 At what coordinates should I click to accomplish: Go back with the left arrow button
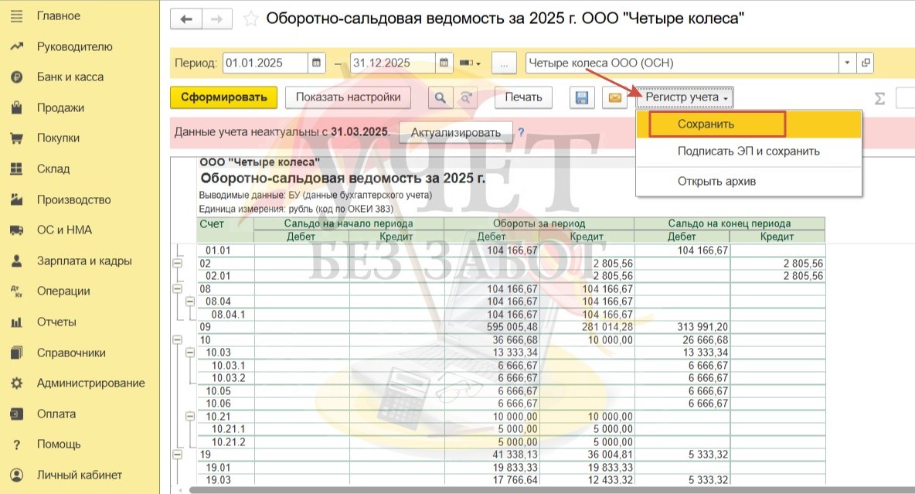point(187,19)
